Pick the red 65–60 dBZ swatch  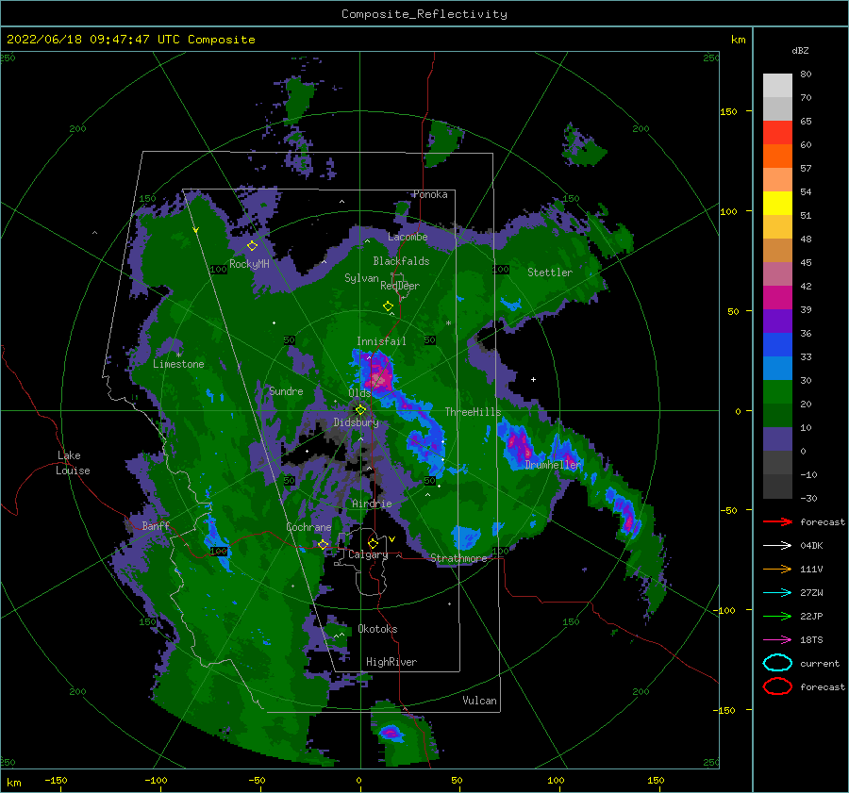[x=777, y=133]
